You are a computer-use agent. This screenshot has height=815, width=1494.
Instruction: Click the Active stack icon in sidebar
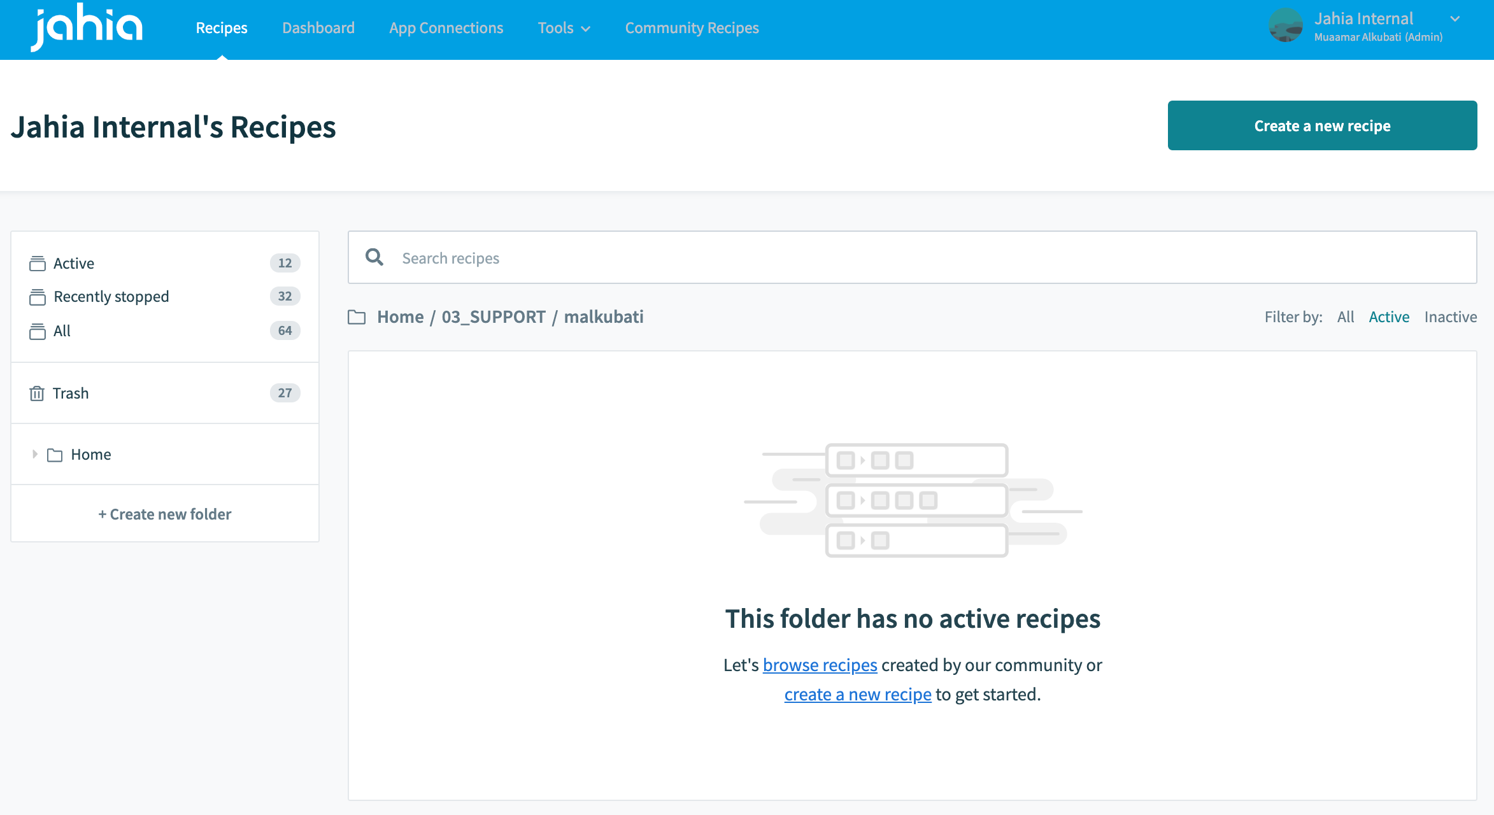[38, 264]
